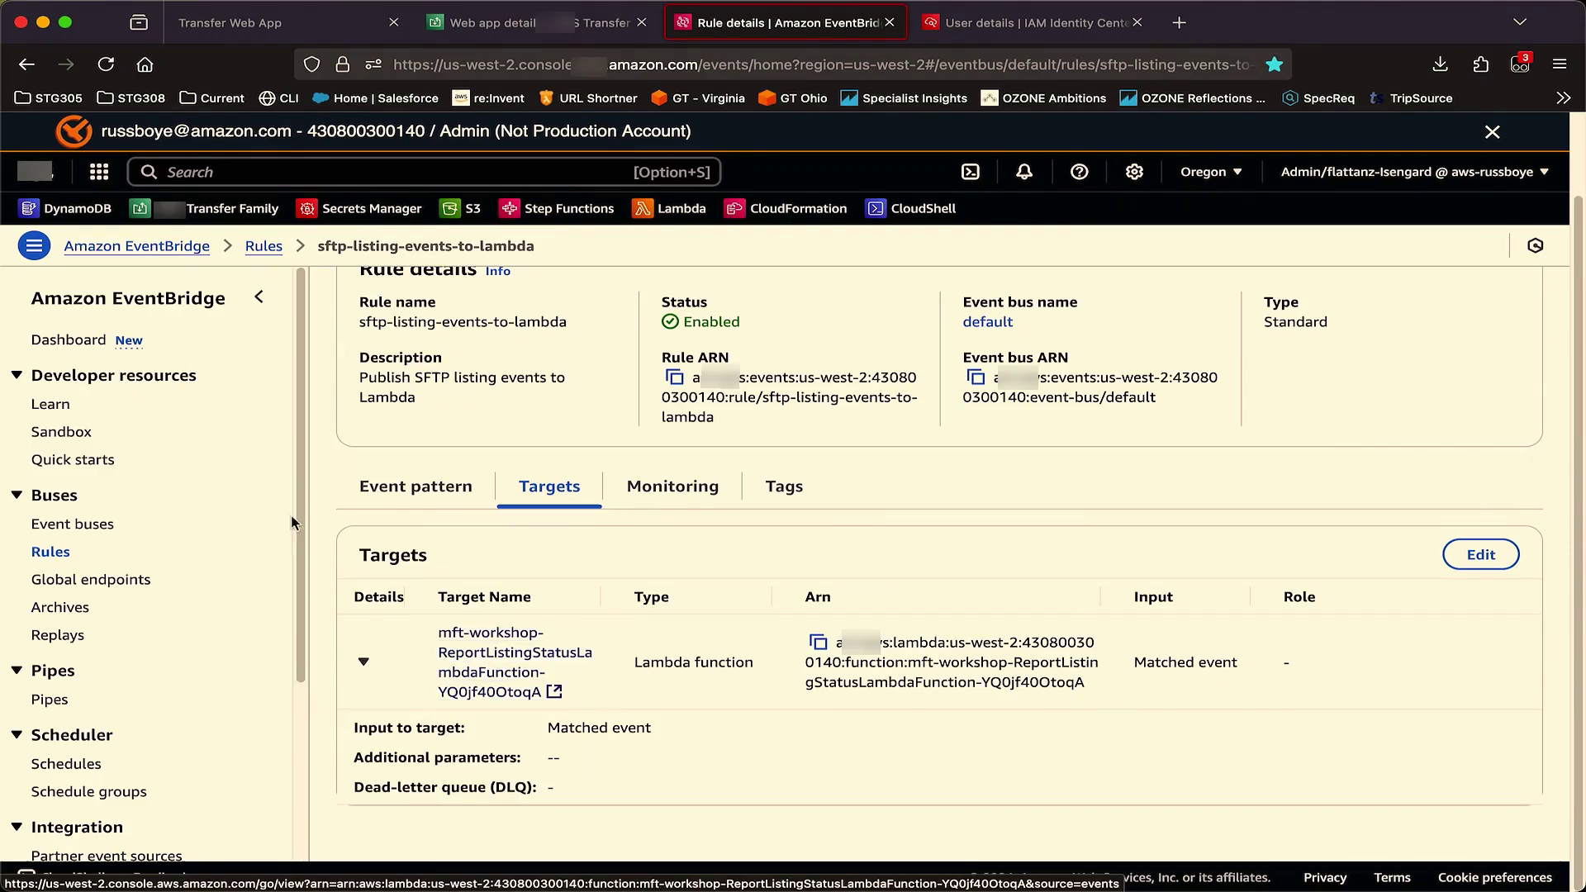
Task: Go to the Rules breadcrumb
Action: (264, 245)
